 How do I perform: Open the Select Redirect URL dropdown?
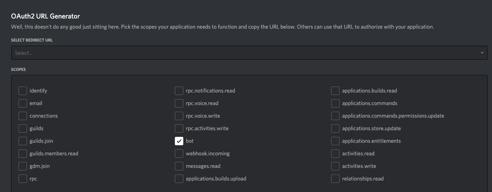(245, 53)
